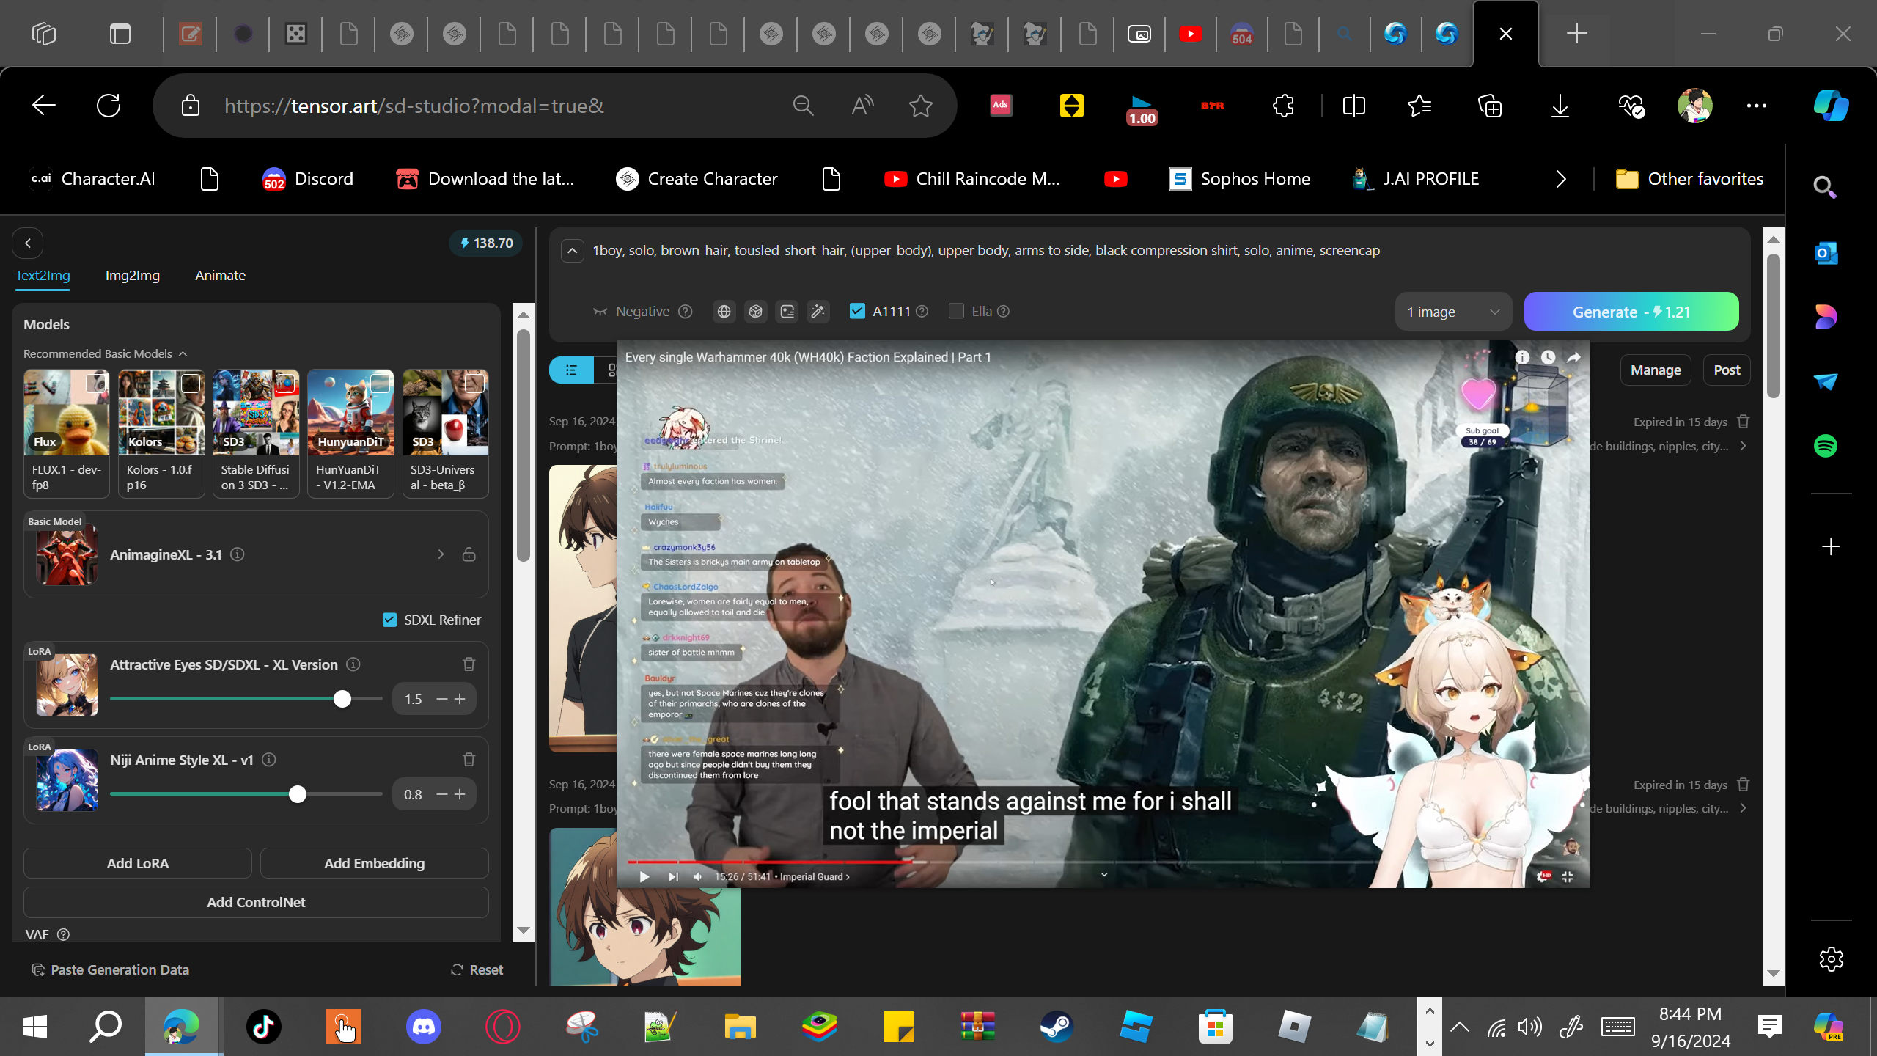
Task: Open Discord from the taskbar
Action: (x=424, y=1027)
